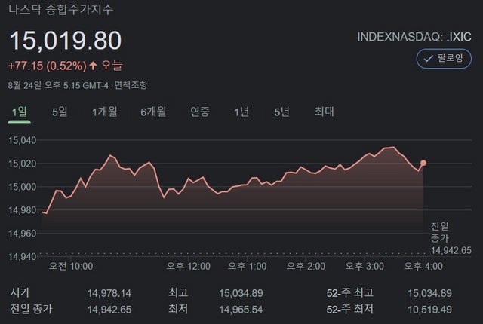The width and height of the screenshot is (483, 324).
Task: Switch to the 1개월 chart range
Action: tap(105, 112)
